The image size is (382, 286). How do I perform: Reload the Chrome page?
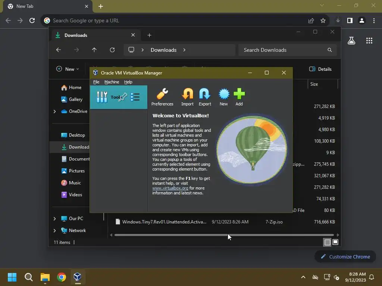coord(32,21)
